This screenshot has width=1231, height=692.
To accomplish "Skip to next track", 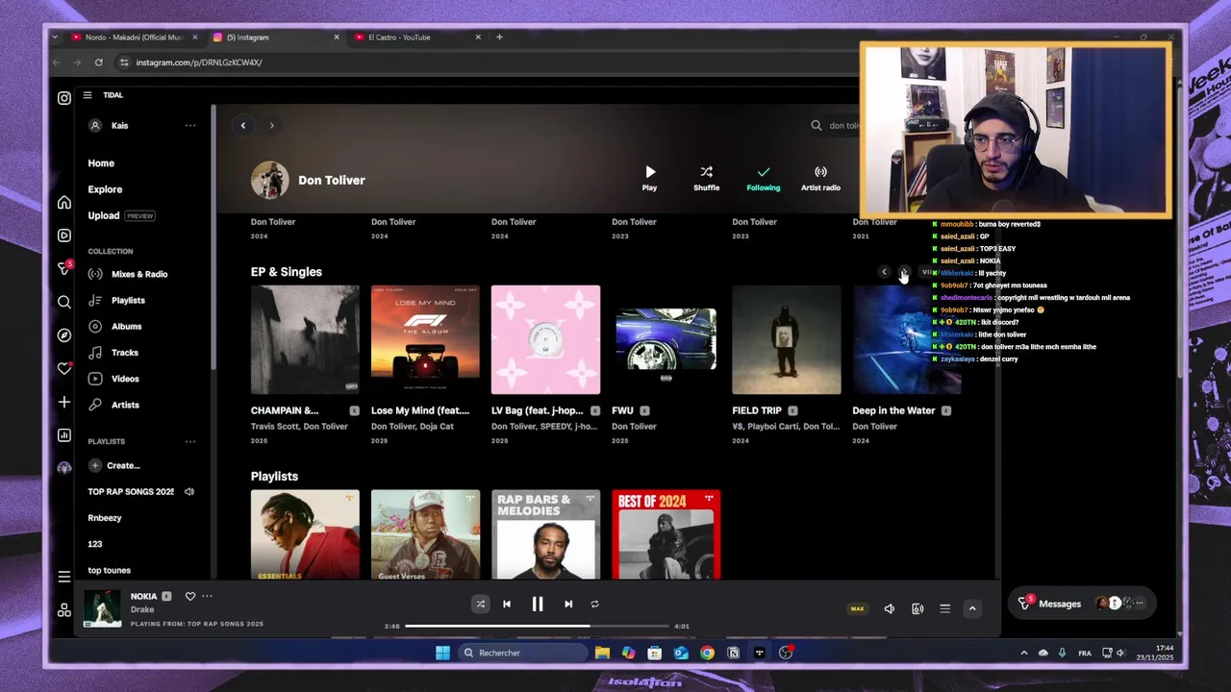I will tap(568, 604).
